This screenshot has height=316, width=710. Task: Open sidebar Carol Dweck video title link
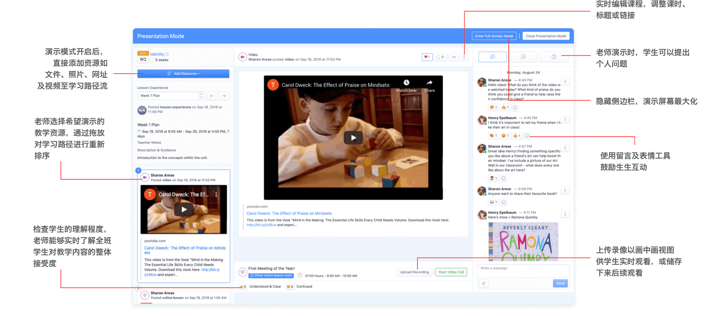click(x=185, y=250)
